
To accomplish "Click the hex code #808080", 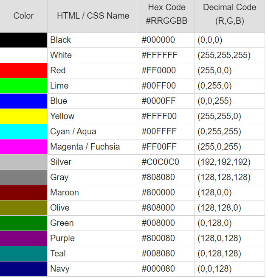I will point(158,177).
